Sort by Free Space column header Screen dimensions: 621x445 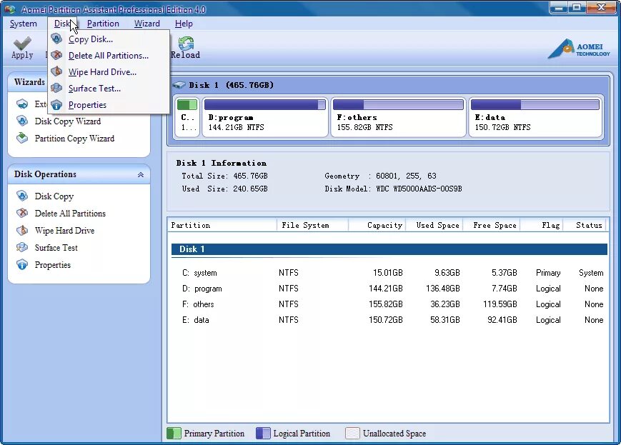pos(491,225)
